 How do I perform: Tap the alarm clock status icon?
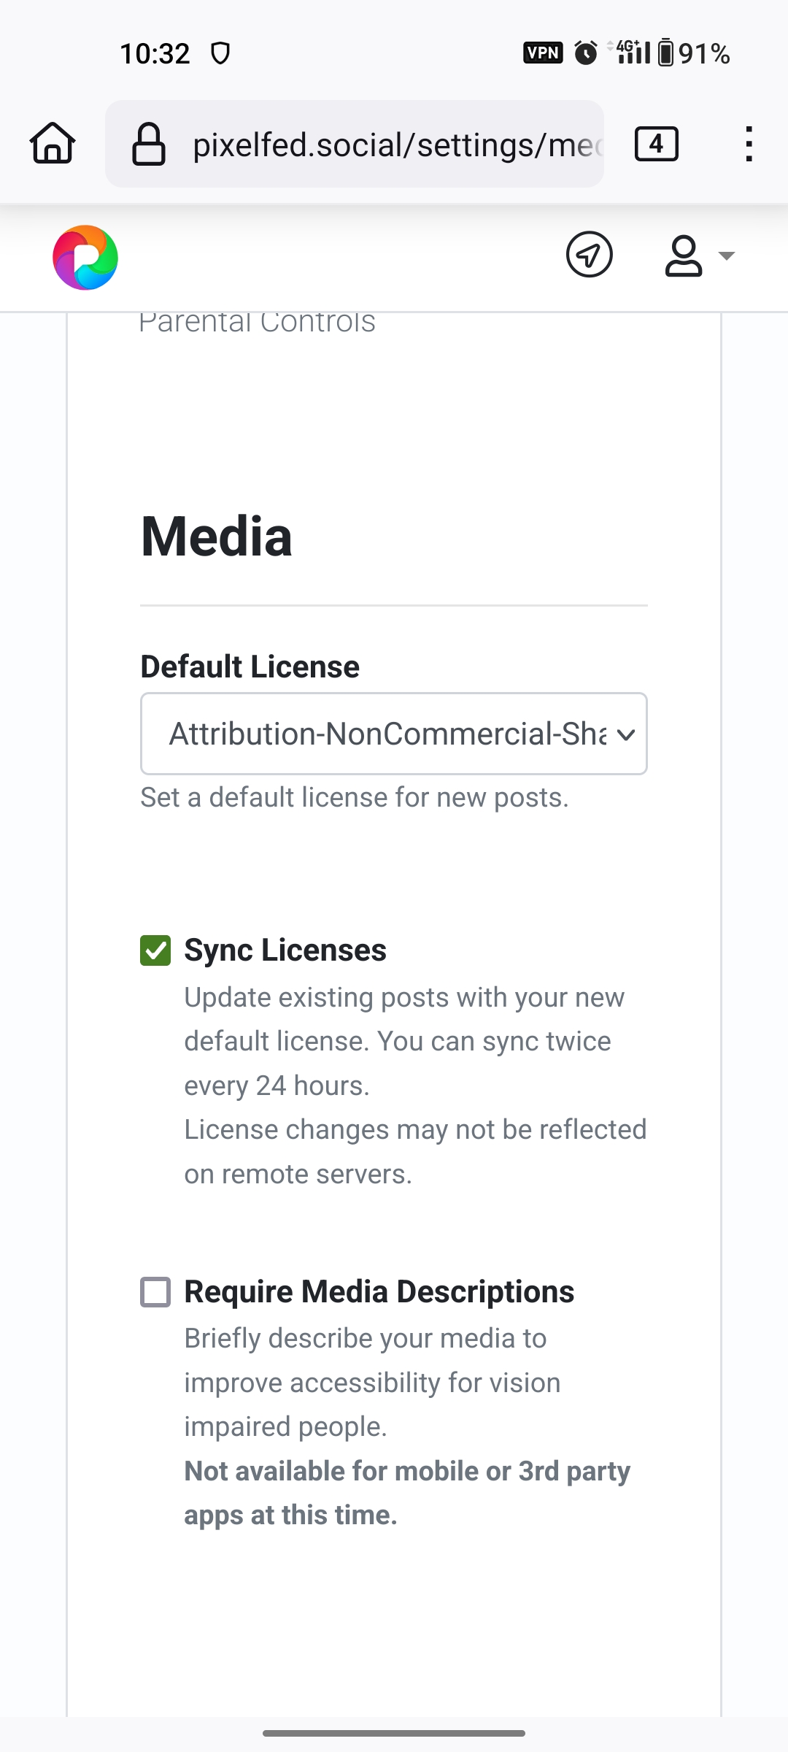click(x=585, y=53)
